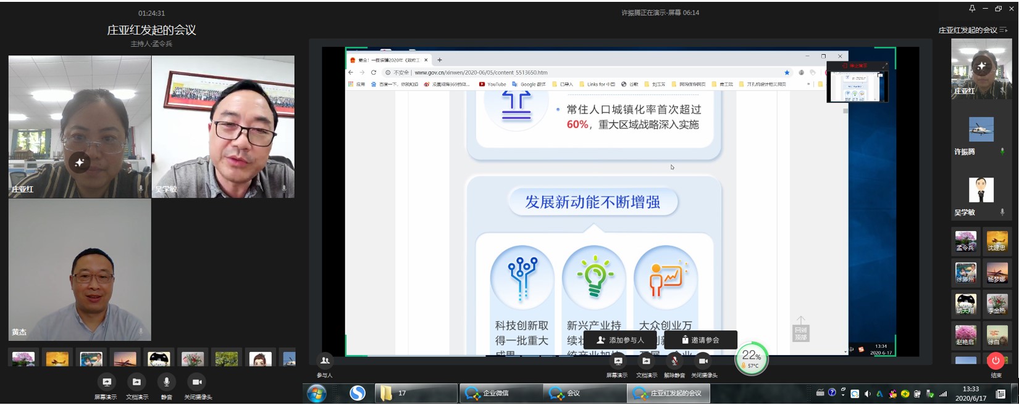
Task: Open the 参与人 participants panel
Action: pos(325,361)
